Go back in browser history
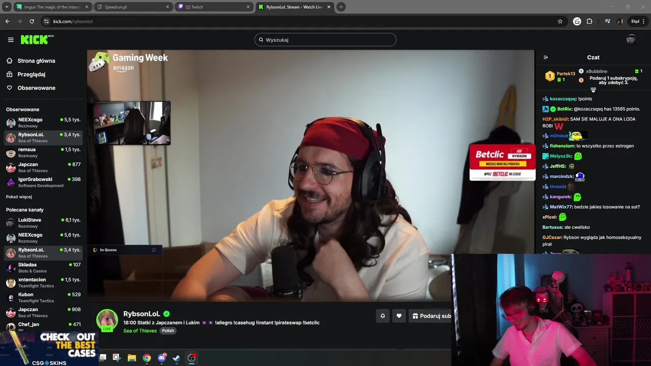651x366 pixels. click(x=7, y=21)
